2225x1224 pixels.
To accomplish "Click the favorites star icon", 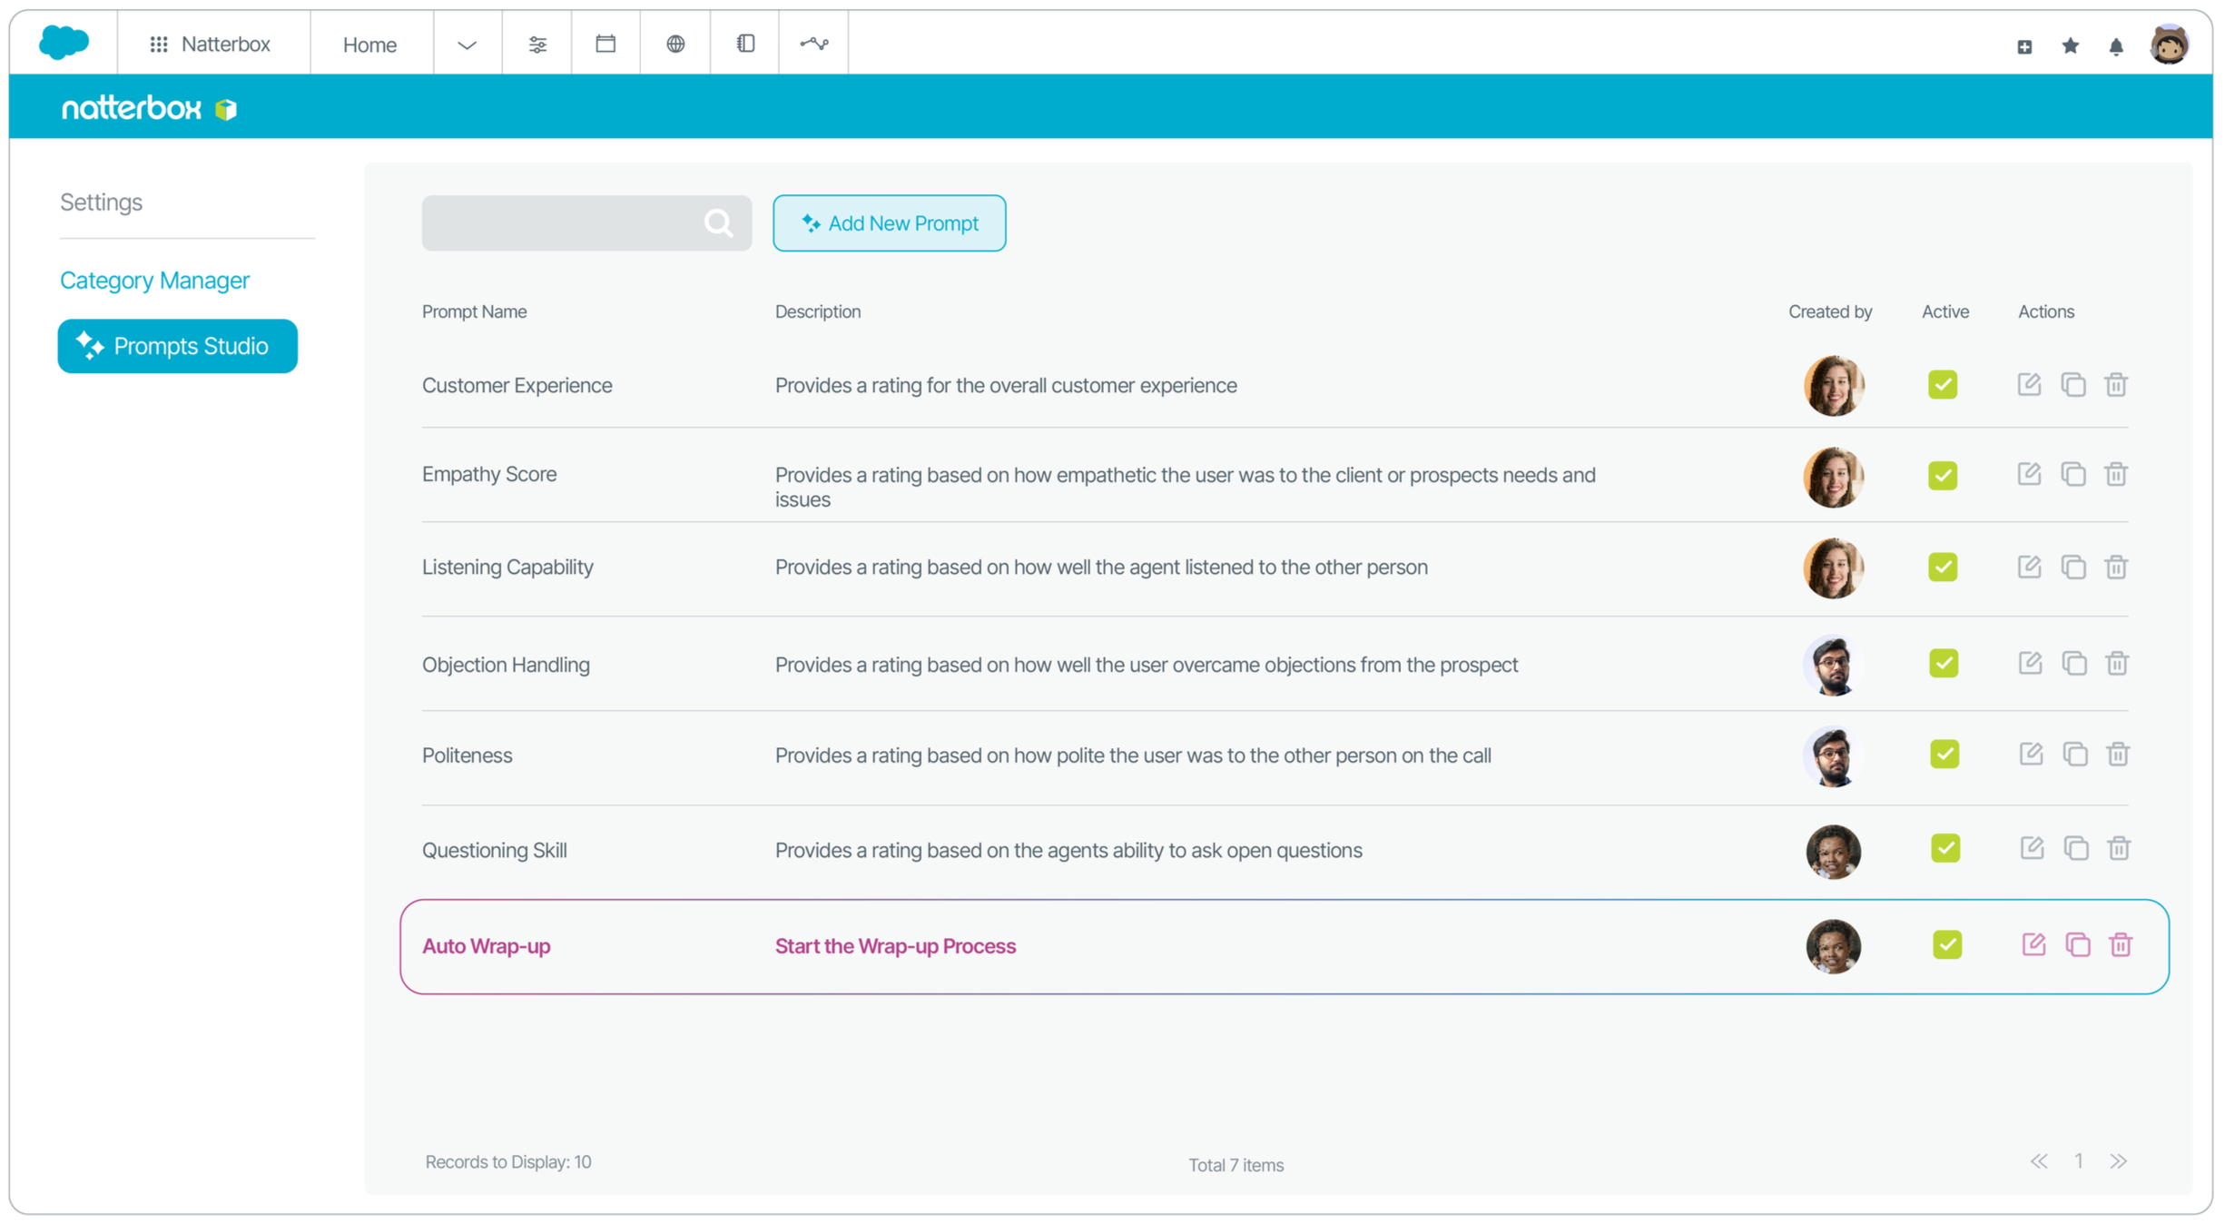I will tap(2070, 45).
